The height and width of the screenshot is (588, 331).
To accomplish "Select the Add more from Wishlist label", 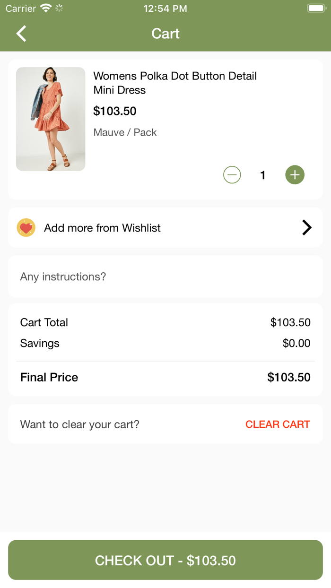I will point(102,228).
